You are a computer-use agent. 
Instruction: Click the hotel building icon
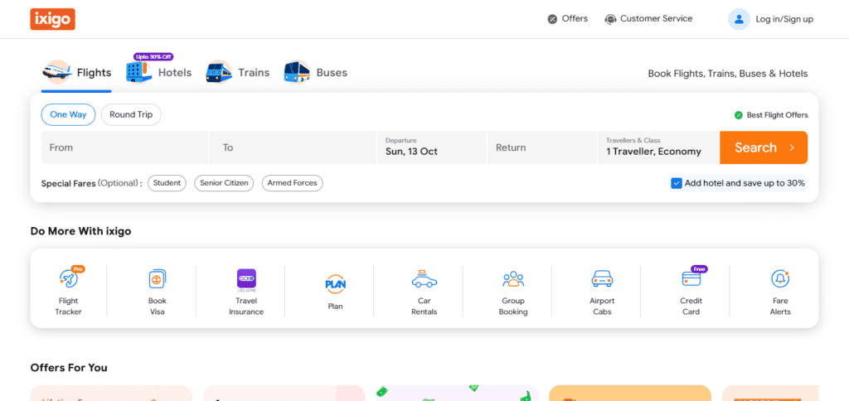coord(139,72)
